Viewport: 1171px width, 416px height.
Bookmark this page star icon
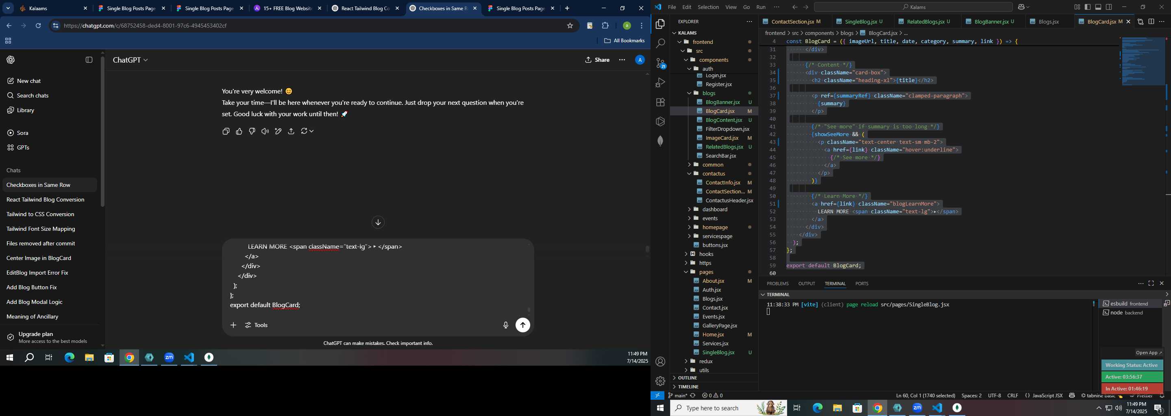click(570, 26)
